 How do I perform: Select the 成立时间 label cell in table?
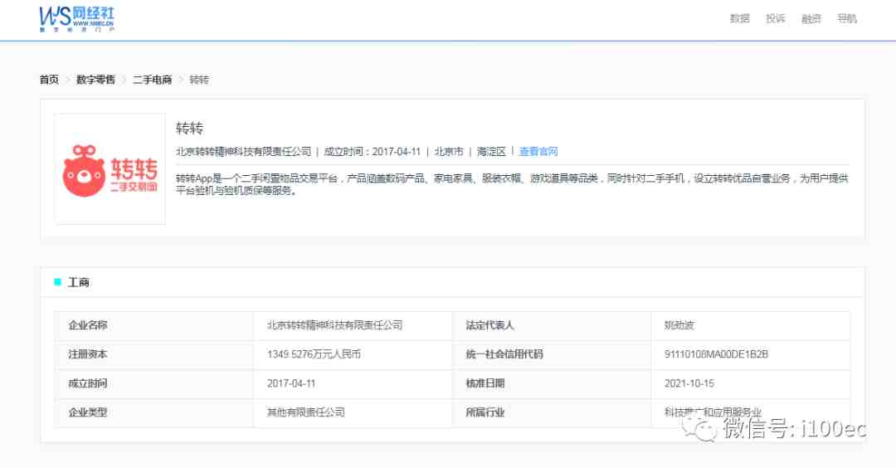153,384
